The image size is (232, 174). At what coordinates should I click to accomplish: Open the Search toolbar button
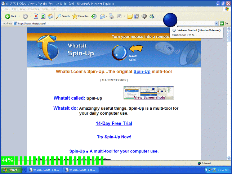tap(63, 16)
